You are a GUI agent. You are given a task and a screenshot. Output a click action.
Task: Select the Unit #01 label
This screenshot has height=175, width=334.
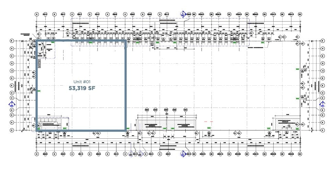(82, 82)
